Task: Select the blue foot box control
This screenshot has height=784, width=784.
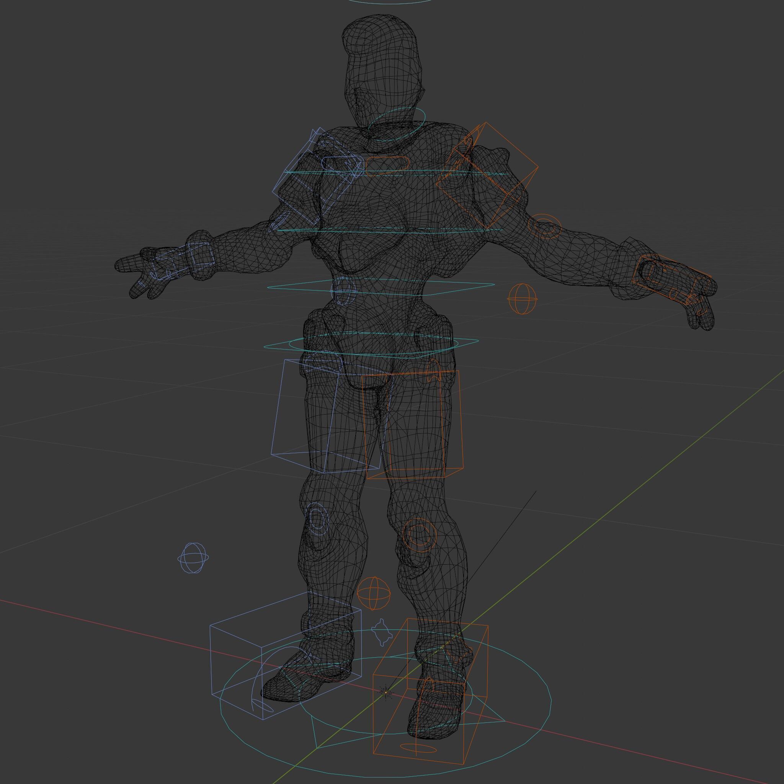Action: (x=286, y=656)
